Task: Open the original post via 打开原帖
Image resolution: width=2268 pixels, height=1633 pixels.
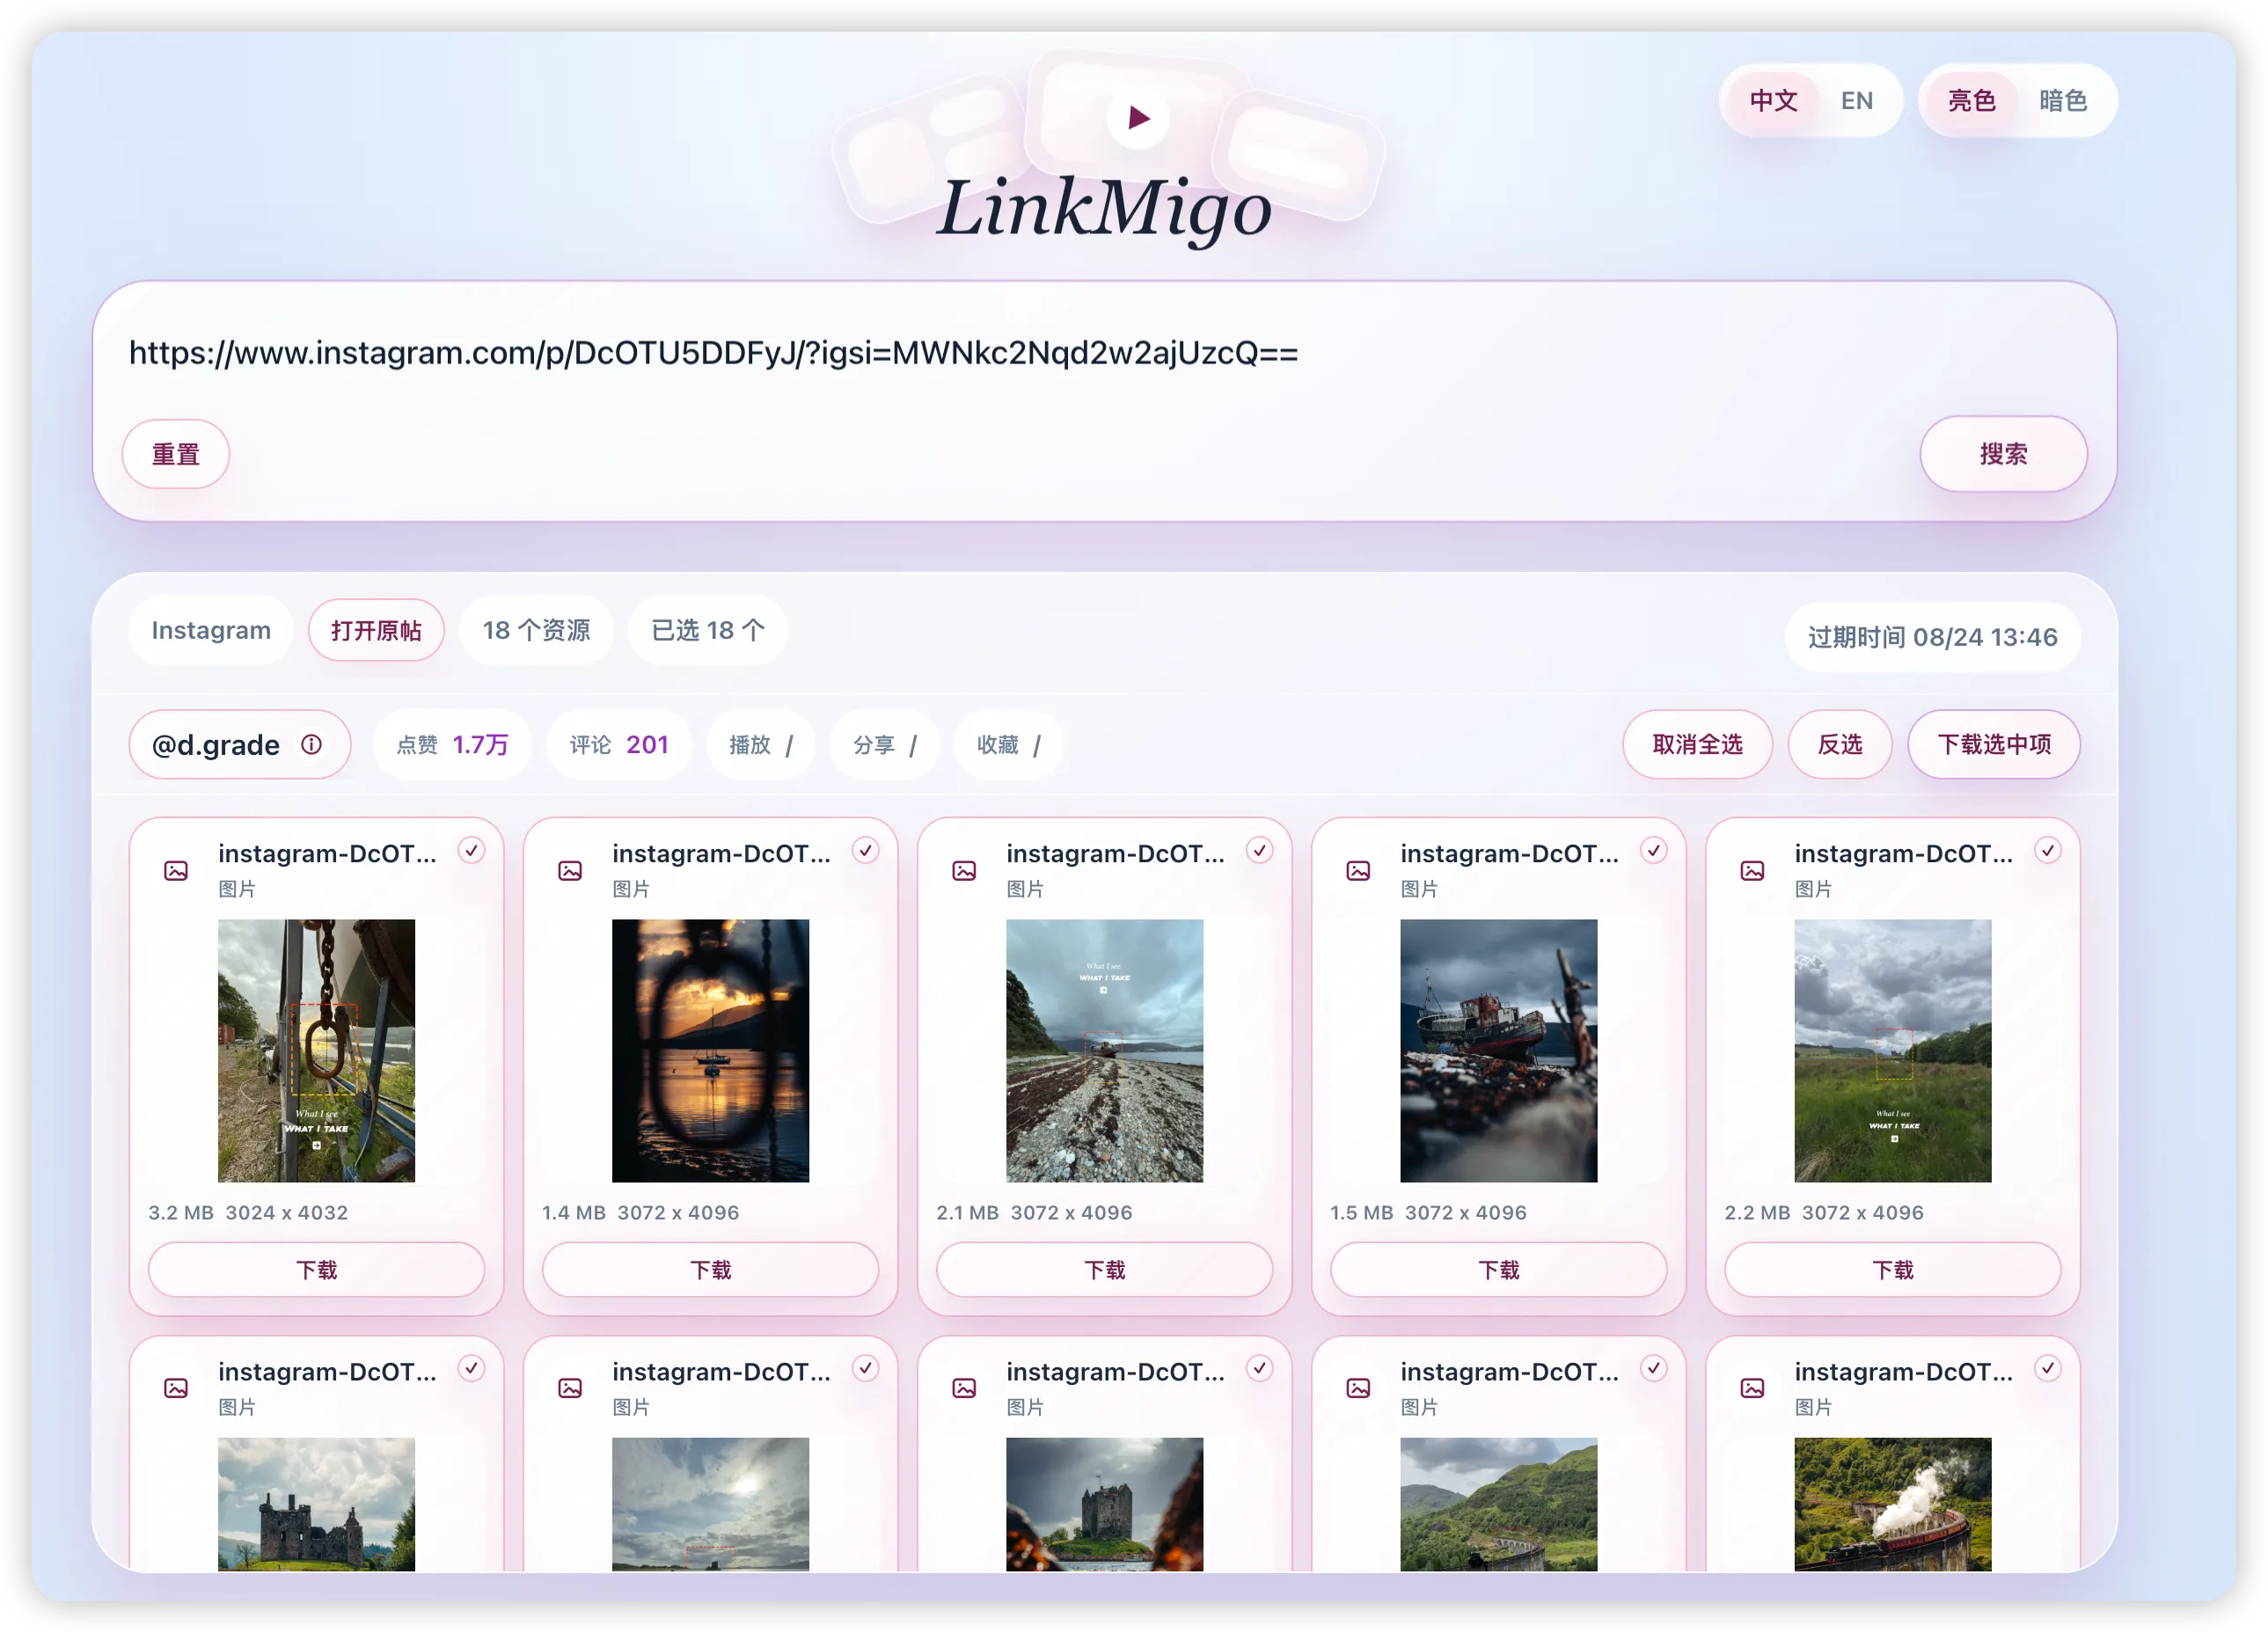Action: [x=376, y=631]
